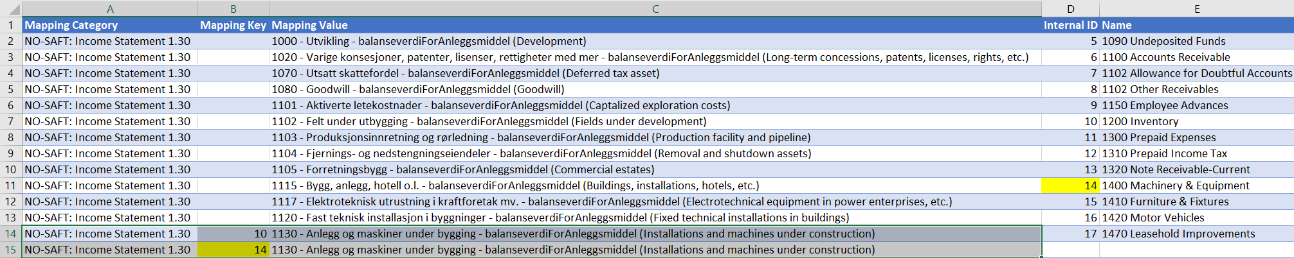This screenshot has height=258, width=1294.
Task: Select the 1117 - Elektroteknisk utrustning cell
Action: pos(655,202)
